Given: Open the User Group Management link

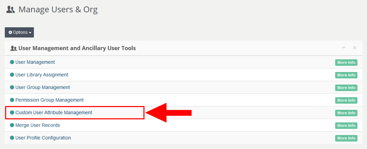Looking at the screenshot, I should 42,87.
